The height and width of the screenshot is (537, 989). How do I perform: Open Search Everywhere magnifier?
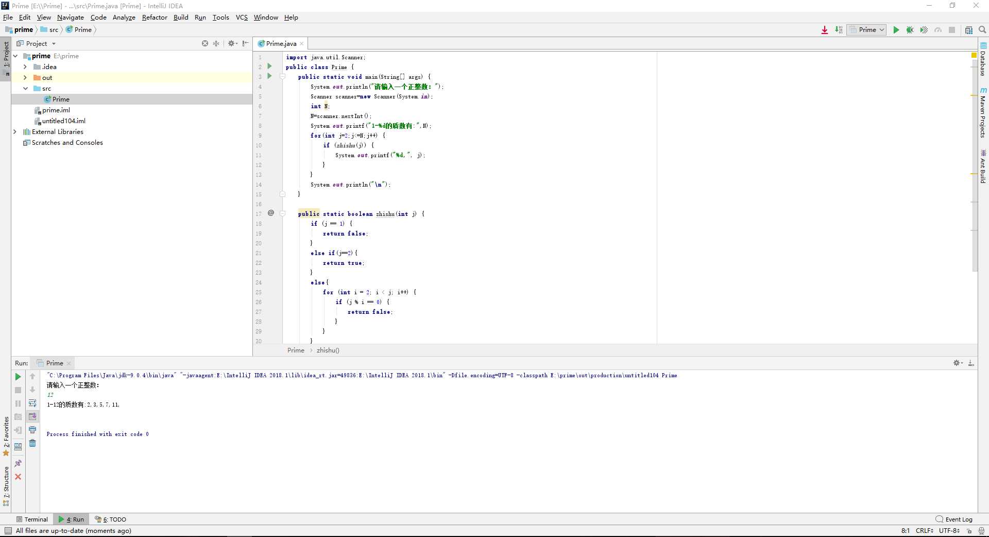pyautogui.click(x=982, y=30)
